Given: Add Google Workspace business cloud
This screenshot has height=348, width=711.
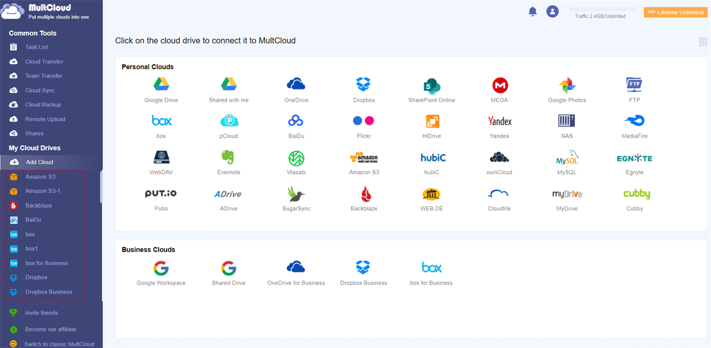Looking at the screenshot, I should [x=161, y=274].
